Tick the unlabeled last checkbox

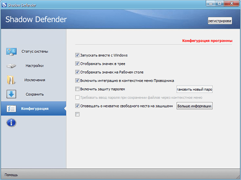click(x=77, y=114)
